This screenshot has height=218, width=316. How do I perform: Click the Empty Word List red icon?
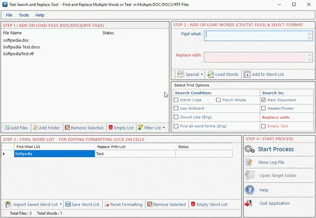click(x=193, y=204)
